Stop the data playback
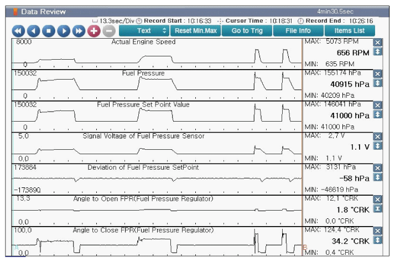 (49, 31)
